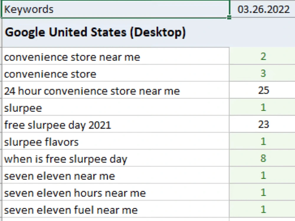Viewport: 295px width, 221px height.
Task: Click the 'free slurpee day 2021' cell
Action: coord(116,124)
